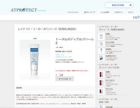This screenshot has height=108, width=140.
Task: Click the sidebar トータルボディゲルクリームZ link
Action: [x=113, y=51]
